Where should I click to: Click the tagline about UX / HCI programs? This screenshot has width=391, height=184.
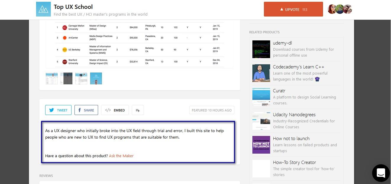click(x=100, y=14)
